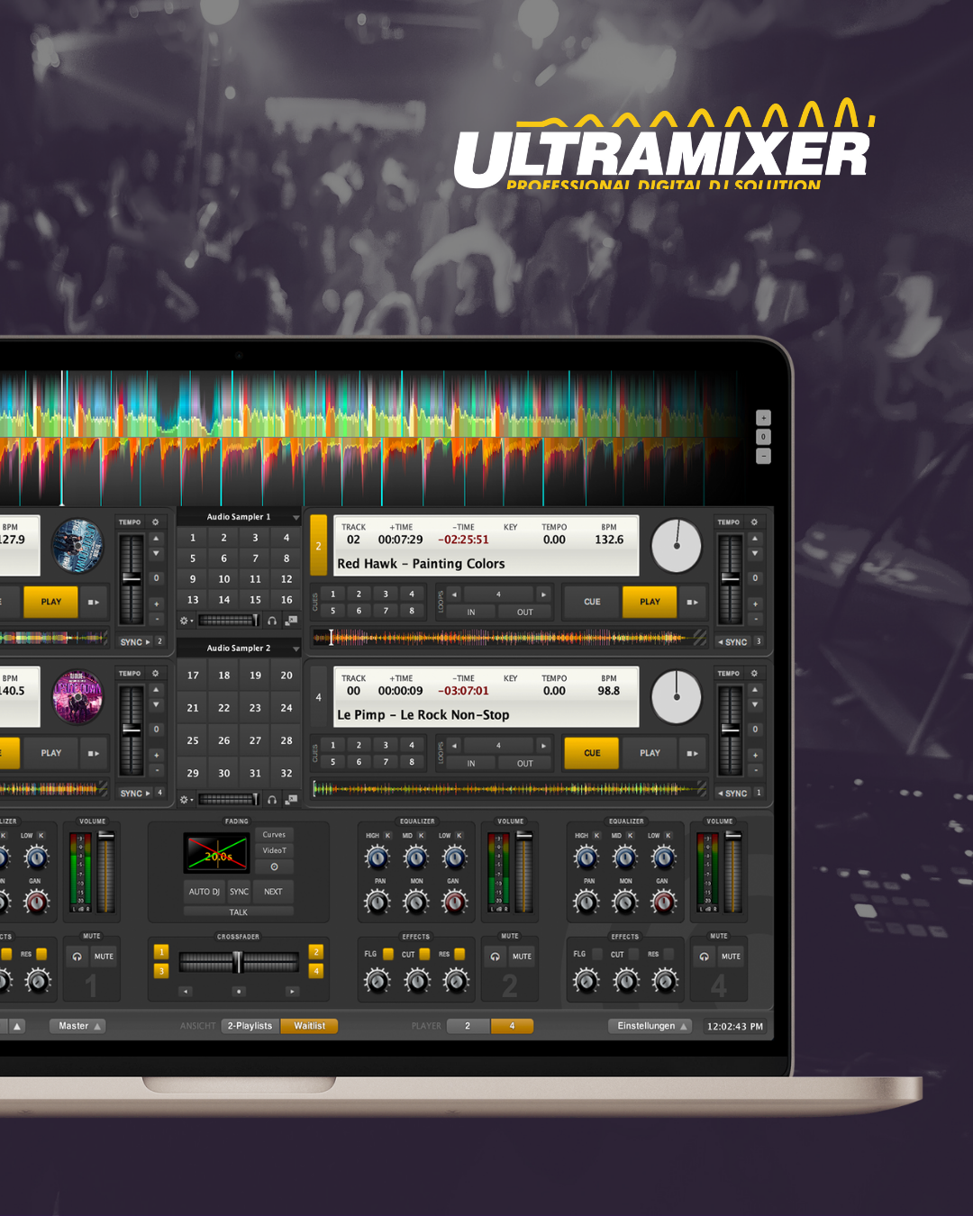Click jog wheel of Red Hawk deck
The height and width of the screenshot is (1216, 973).
[x=677, y=546]
